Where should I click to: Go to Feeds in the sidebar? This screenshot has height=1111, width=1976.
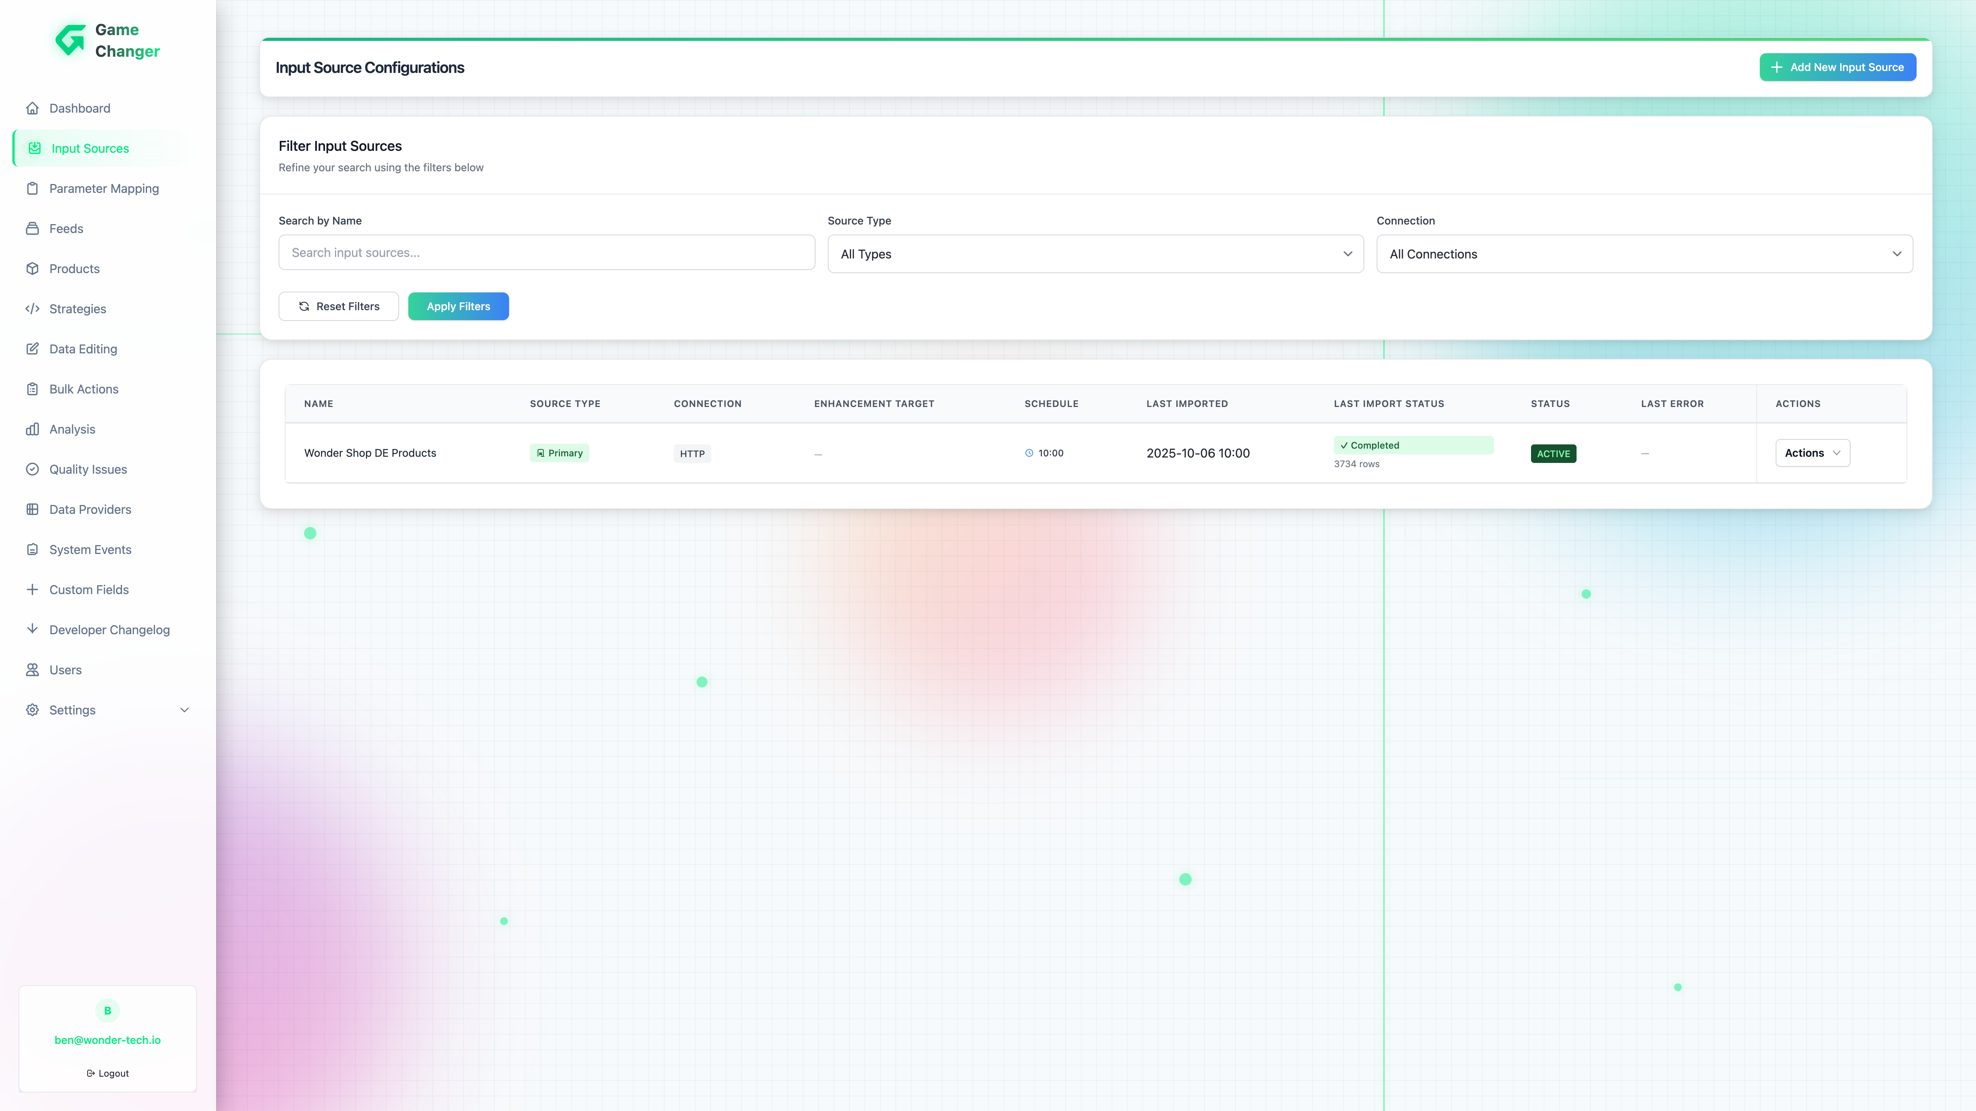coord(66,228)
